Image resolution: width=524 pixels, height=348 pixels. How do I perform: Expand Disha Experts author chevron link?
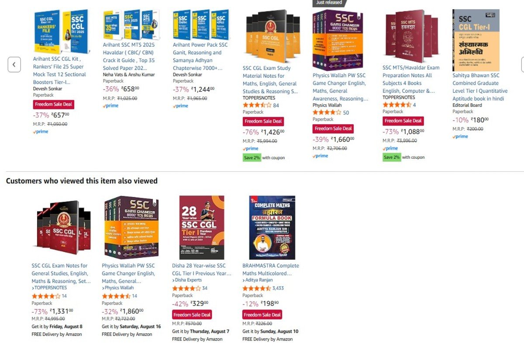point(187,280)
